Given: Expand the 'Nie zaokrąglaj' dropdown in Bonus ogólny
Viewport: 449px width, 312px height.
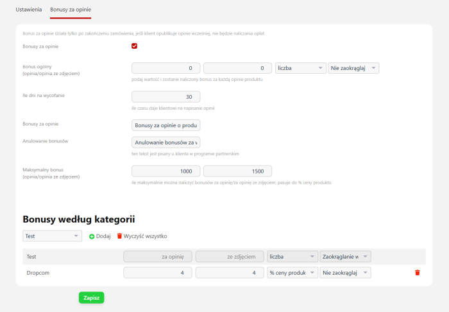Looking at the screenshot, I should tap(353, 68).
